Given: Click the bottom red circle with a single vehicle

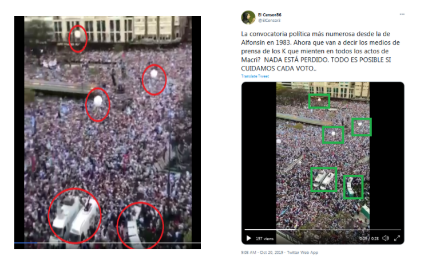Looking at the screenshot, I should pyautogui.click(x=140, y=226).
